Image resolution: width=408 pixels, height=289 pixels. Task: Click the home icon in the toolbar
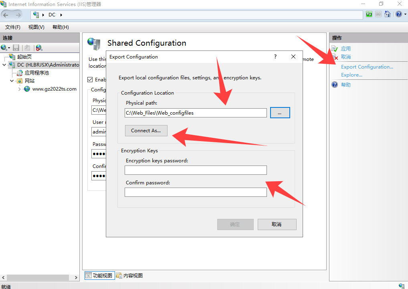[x=387, y=14]
